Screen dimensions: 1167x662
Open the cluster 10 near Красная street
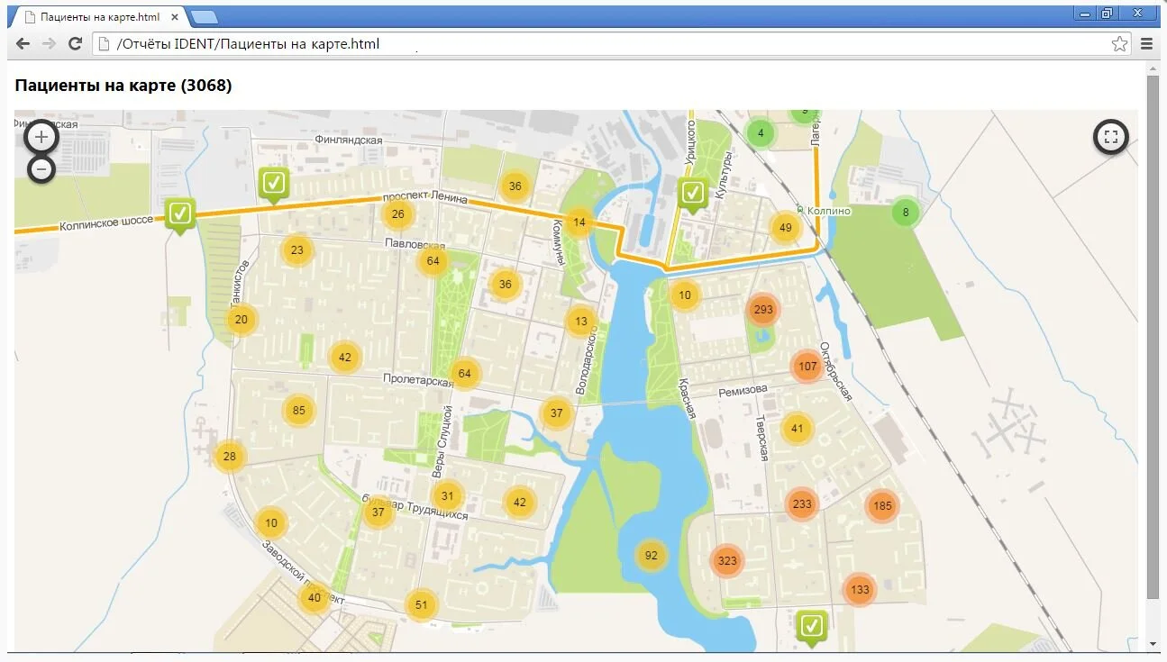[685, 295]
